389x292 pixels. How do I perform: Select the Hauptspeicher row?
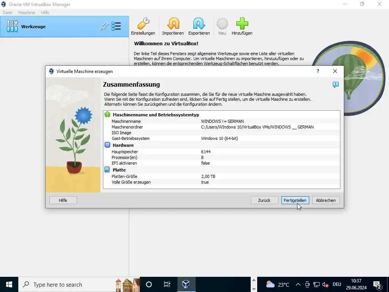[221, 151]
